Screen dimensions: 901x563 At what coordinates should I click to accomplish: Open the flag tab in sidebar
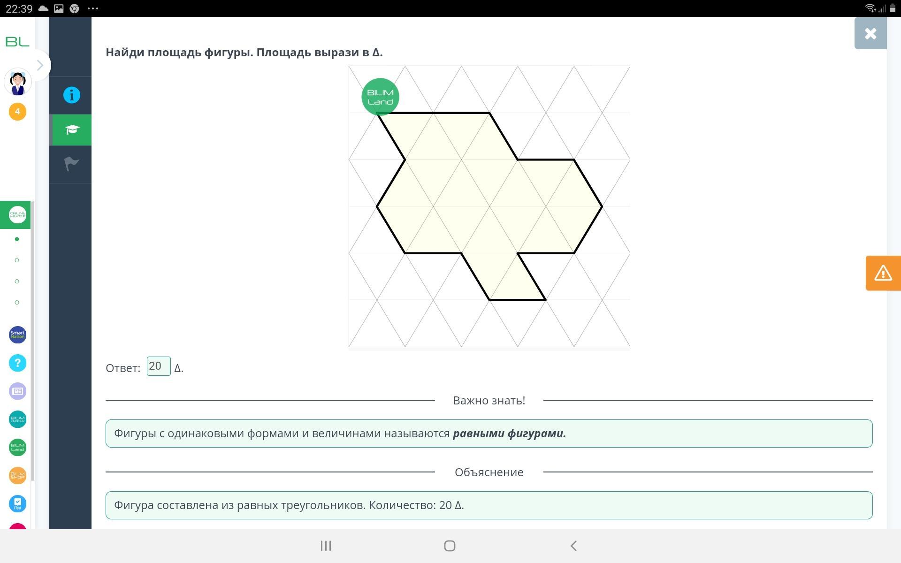pyautogui.click(x=71, y=164)
